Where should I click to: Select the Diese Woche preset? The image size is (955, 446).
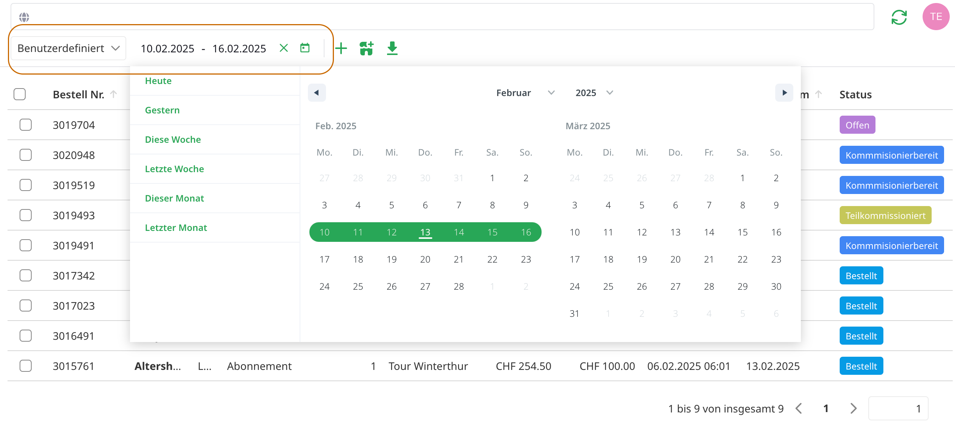click(173, 139)
